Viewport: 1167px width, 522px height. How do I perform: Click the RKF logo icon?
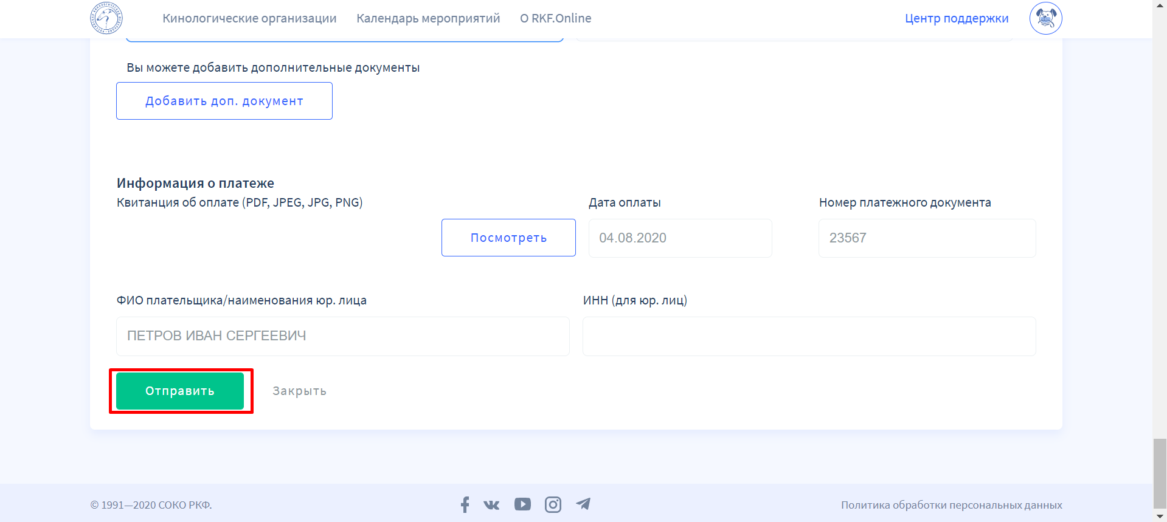point(106,18)
